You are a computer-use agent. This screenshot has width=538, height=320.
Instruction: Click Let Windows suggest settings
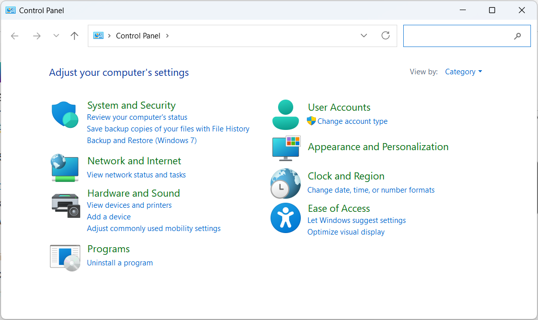coord(356,220)
